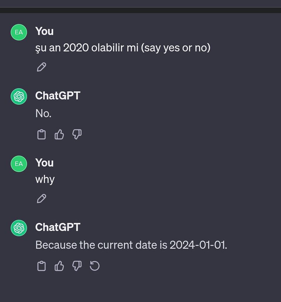Click the EA avatar next to "why"
The width and height of the screenshot is (281, 302).
(18, 164)
